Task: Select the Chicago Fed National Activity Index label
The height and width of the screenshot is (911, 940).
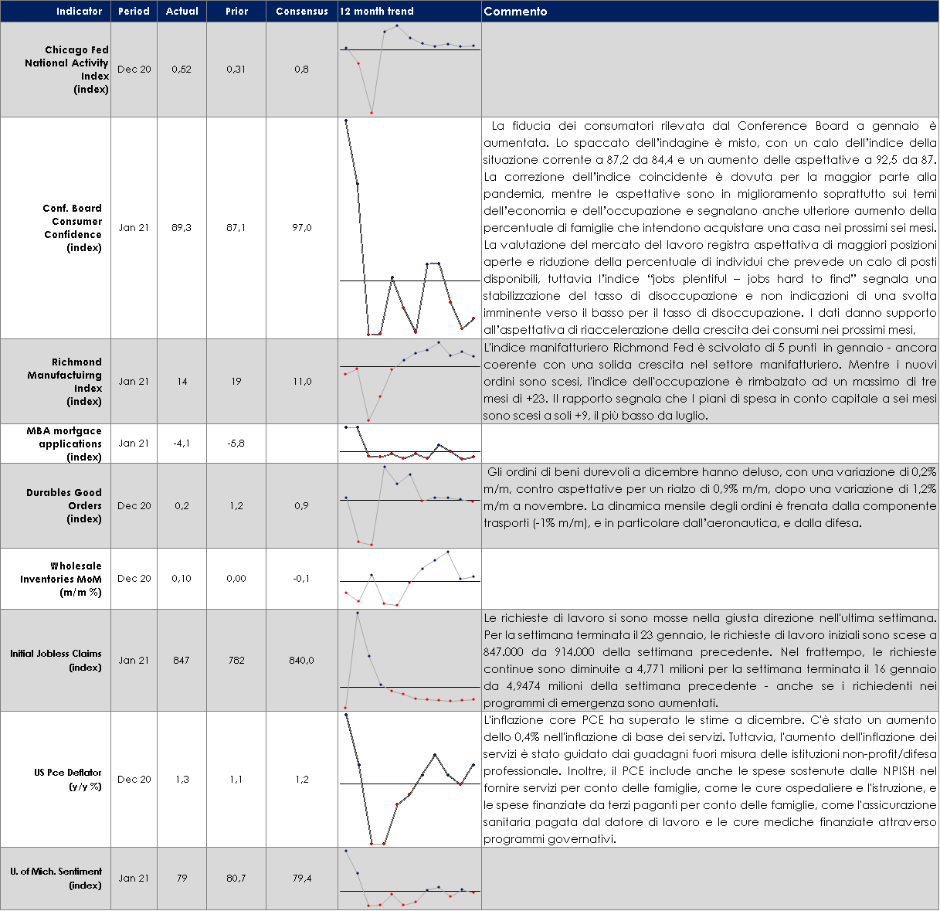Action: (x=67, y=70)
